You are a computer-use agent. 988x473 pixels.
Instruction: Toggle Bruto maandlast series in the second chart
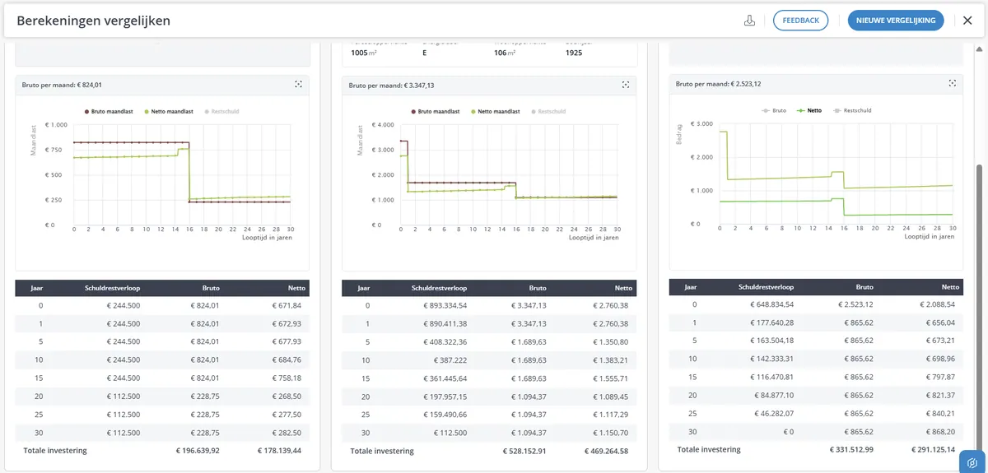click(x=436, y=111)
